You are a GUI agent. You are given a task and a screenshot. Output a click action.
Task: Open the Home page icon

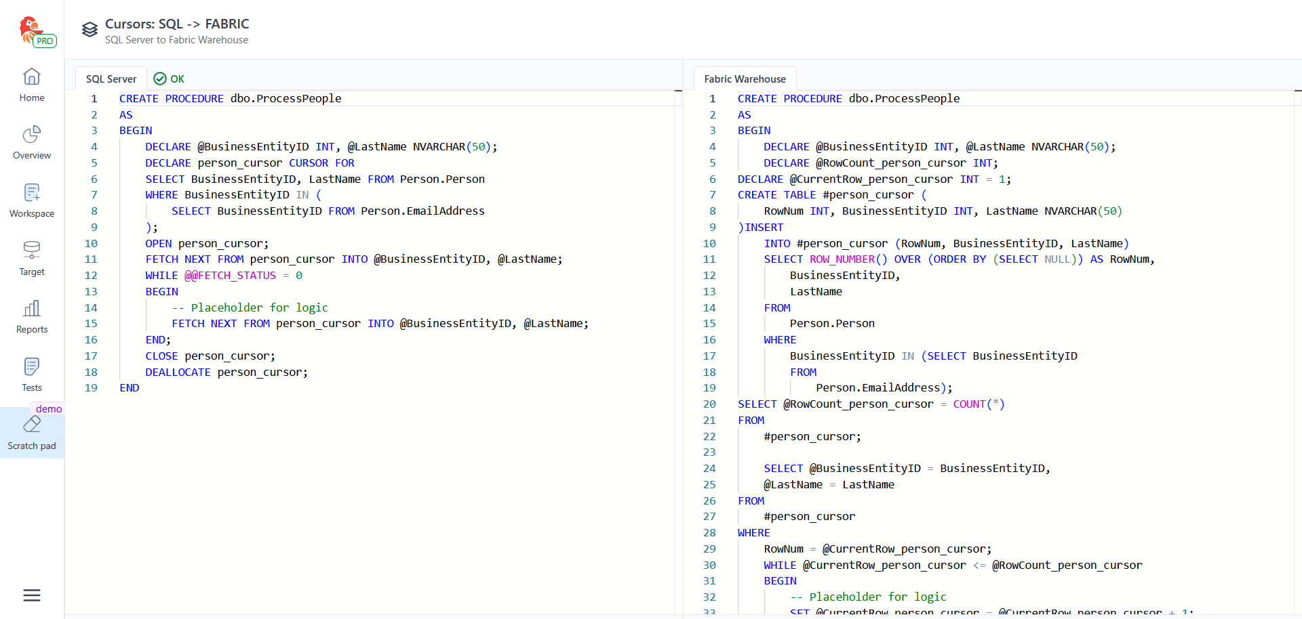[x=32, y=77]
